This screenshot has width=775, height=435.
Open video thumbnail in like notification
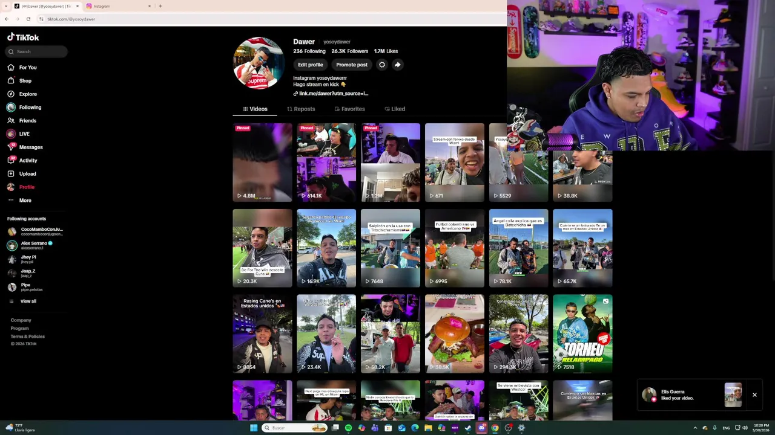(x=733, y=395)
